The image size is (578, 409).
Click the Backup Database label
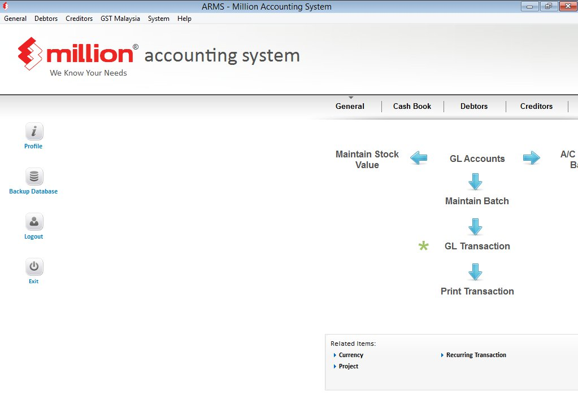[33, 191]
